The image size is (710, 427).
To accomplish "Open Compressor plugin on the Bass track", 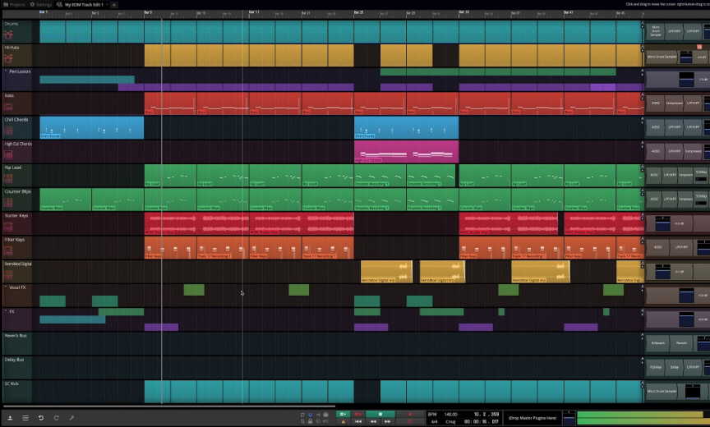I will point(674,103).
